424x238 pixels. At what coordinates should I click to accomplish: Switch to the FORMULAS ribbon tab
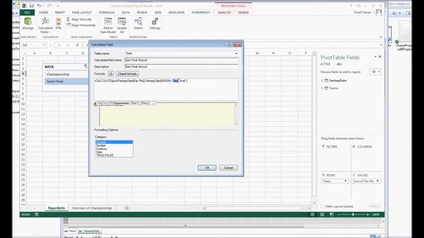point(107,13)
